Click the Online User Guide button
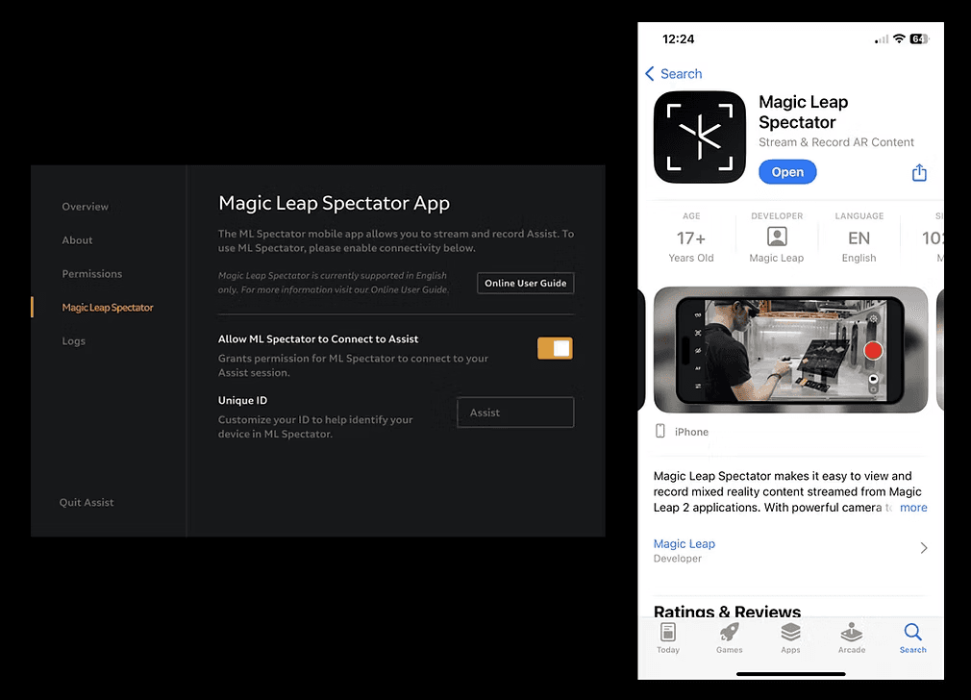Viewport: 971px width, 700px height. point(525,283)
